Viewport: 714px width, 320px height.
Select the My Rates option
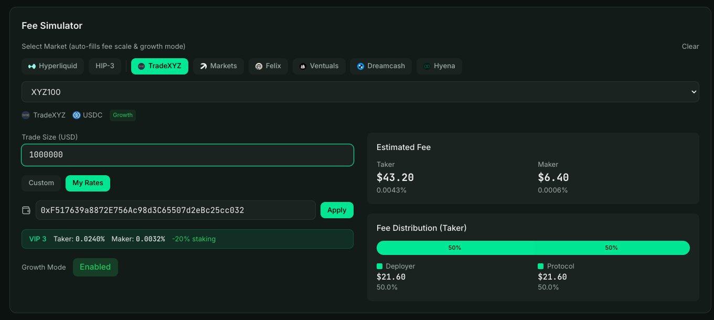click(88, 183)
